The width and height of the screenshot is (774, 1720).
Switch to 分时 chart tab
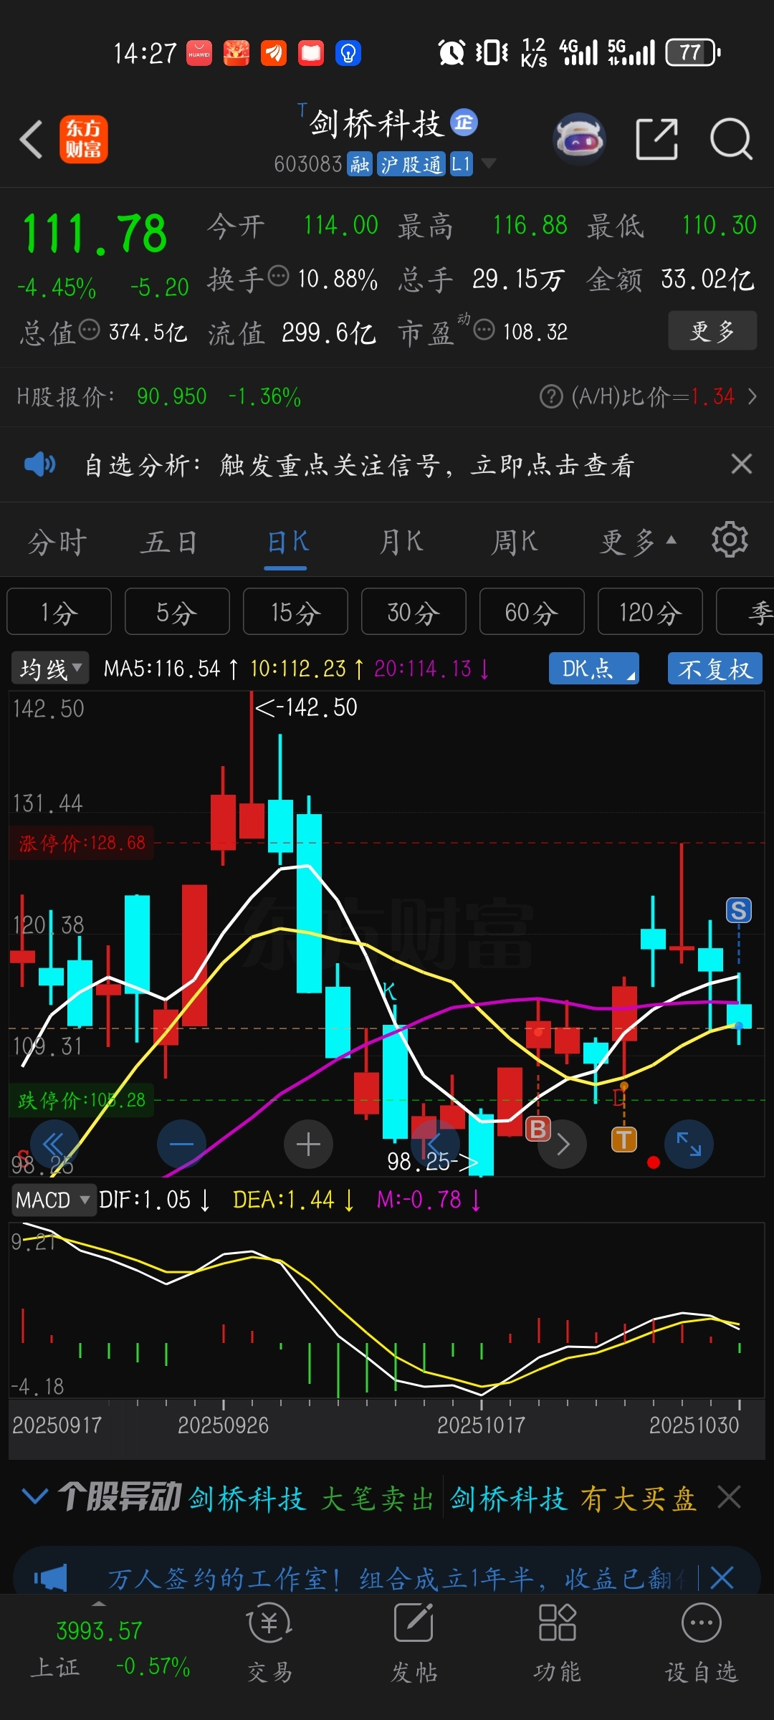pyautogui.click(x=57, y=542)
